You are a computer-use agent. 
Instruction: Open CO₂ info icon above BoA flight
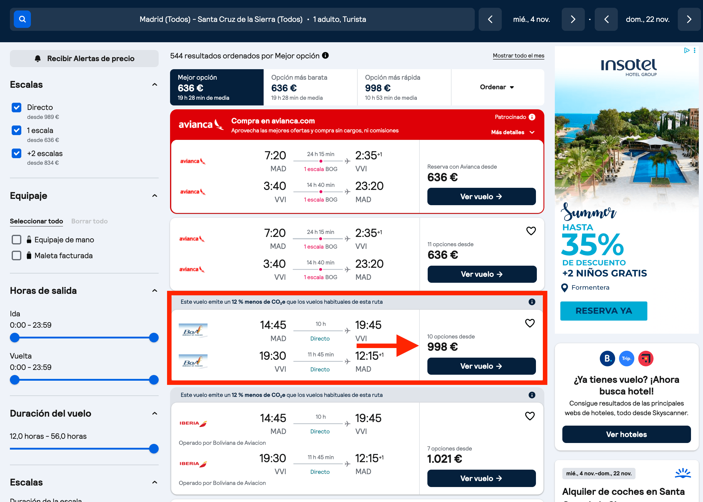coord(532,302)
